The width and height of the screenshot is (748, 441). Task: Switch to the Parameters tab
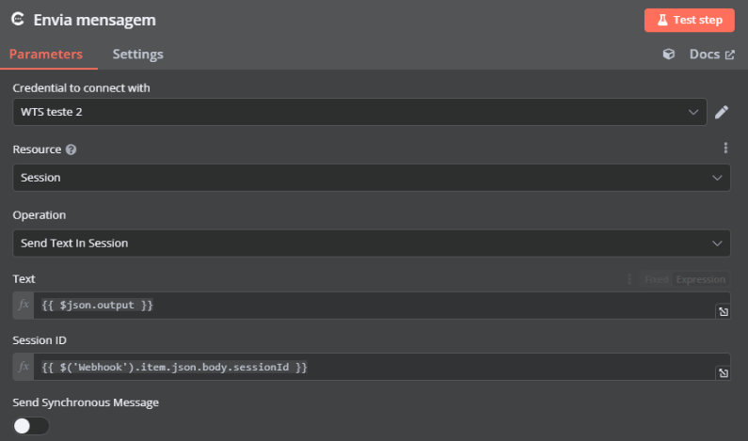pyautogui.click(x=46, y=55)
